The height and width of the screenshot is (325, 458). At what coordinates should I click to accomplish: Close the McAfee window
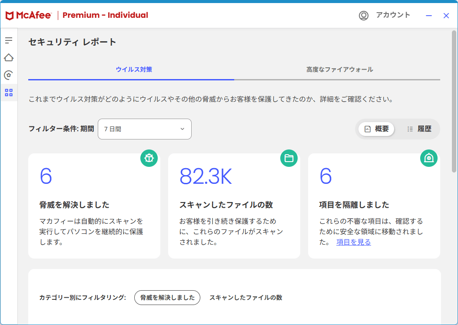446,16
